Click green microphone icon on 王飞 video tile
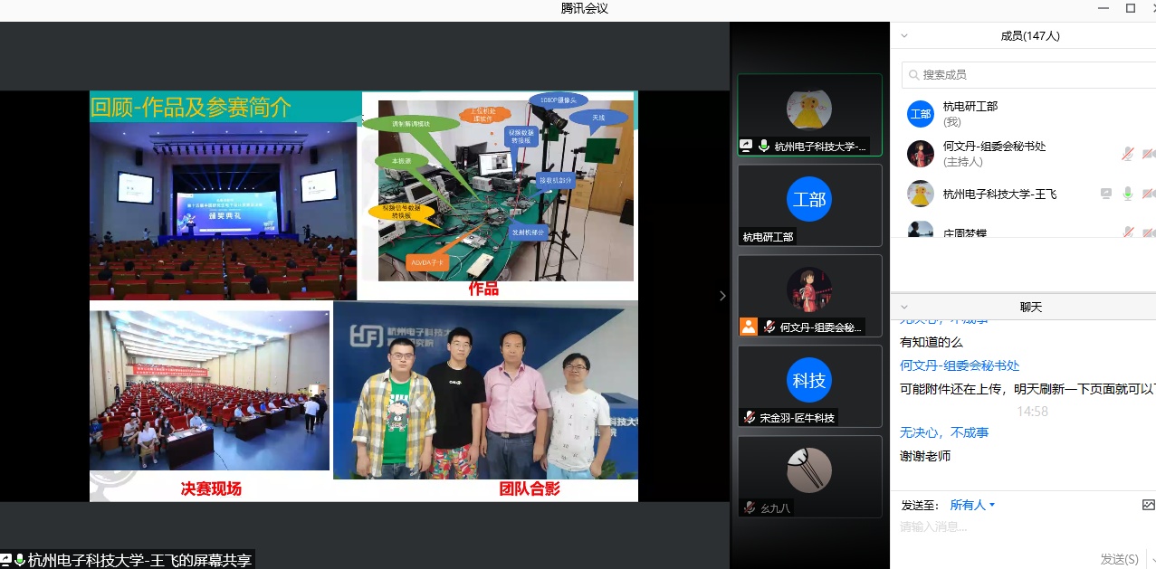The image size is (1156, 569). pos(764,145)
